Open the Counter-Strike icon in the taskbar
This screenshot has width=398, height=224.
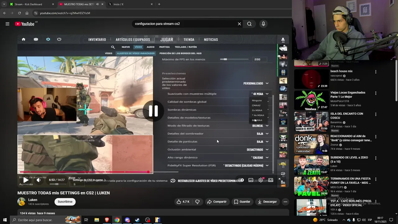click(x=158, y=220)
